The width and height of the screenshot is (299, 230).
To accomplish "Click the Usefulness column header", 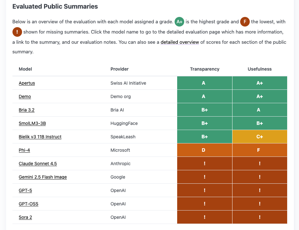I will tap(260, 69).
